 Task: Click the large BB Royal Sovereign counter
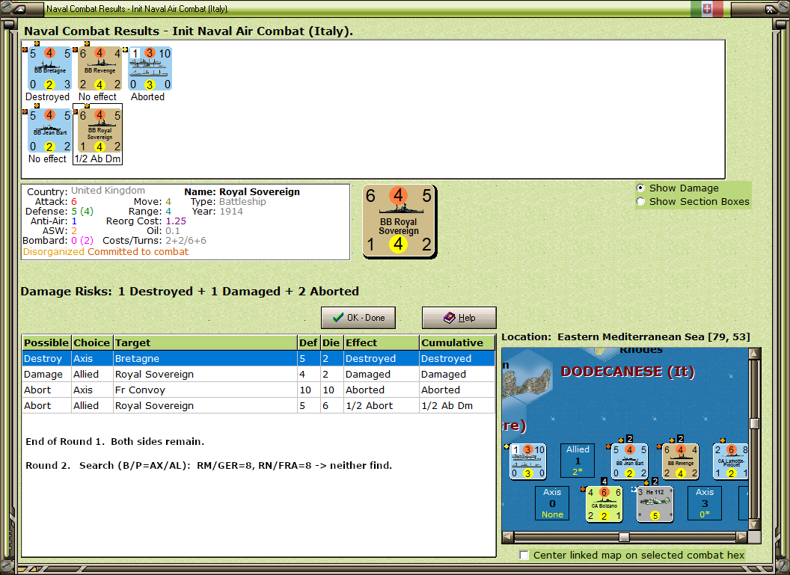399,221
